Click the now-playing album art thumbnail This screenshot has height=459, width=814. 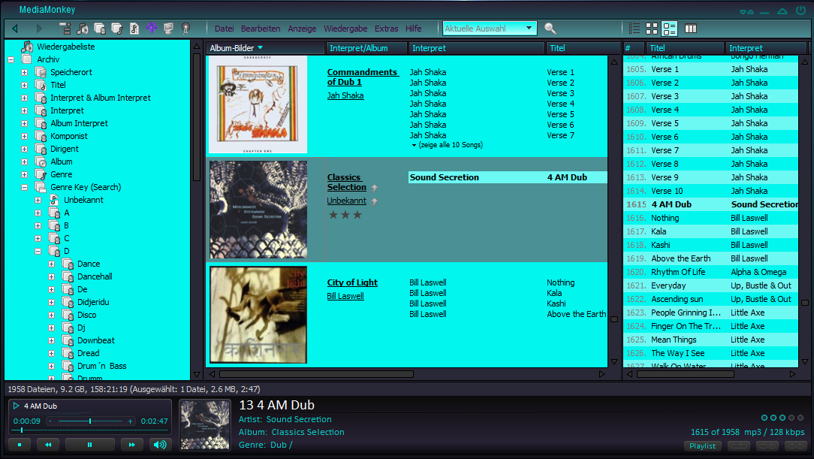204,424
